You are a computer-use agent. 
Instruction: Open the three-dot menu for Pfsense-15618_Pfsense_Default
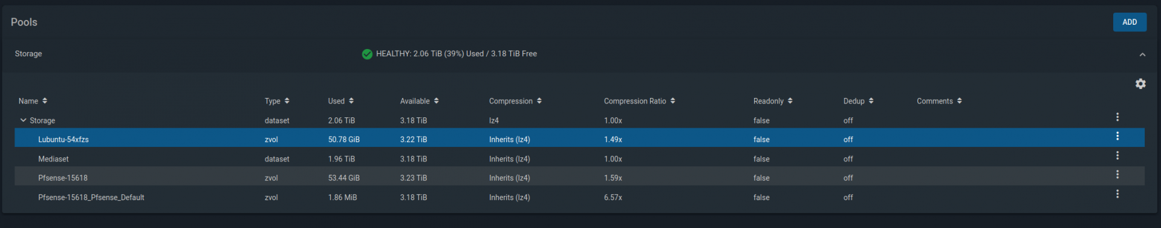[1117, 194]
